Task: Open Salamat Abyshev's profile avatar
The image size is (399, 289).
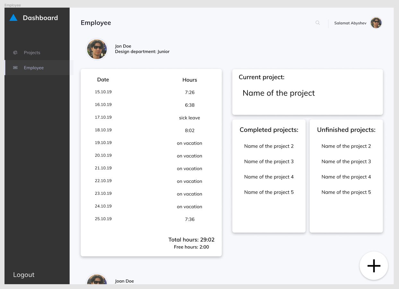Action: [376, 23]
